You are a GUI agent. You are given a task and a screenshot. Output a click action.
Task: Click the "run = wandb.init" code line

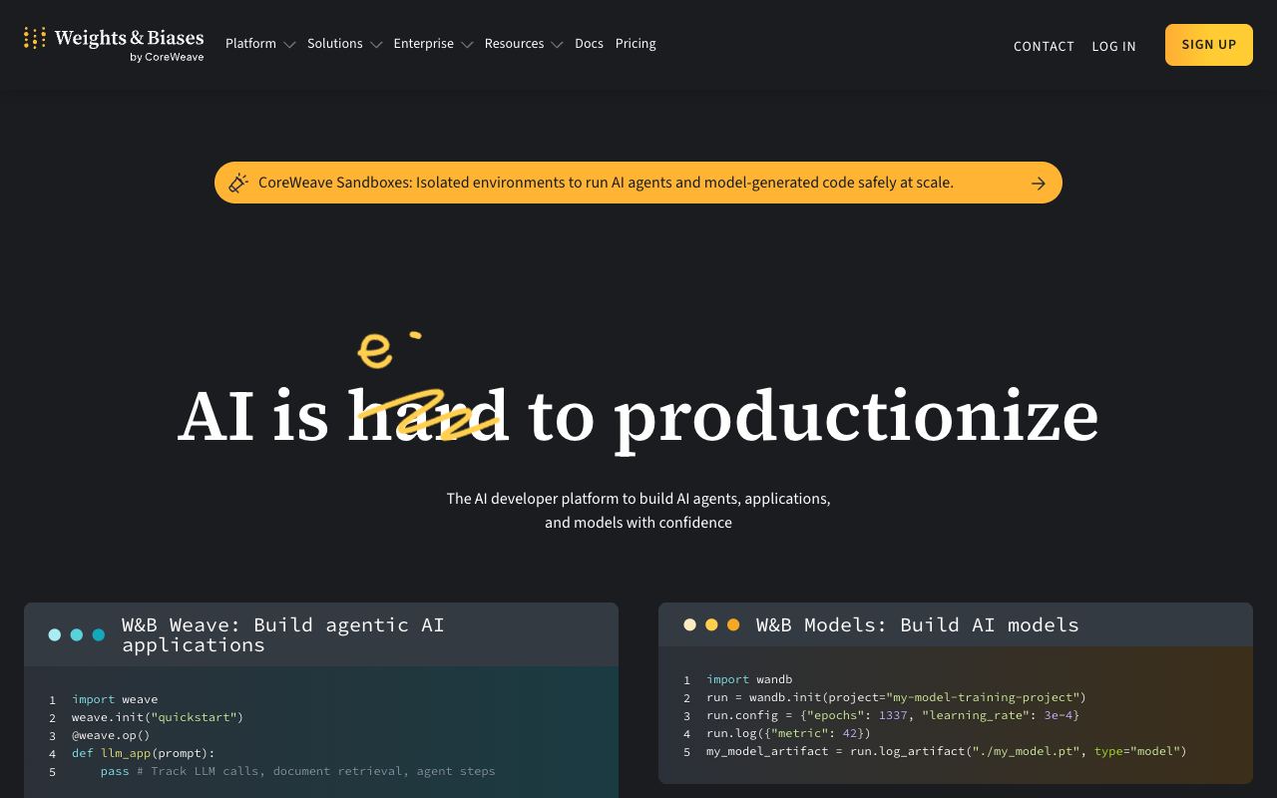pyautogui.click(x=896, y=697)
